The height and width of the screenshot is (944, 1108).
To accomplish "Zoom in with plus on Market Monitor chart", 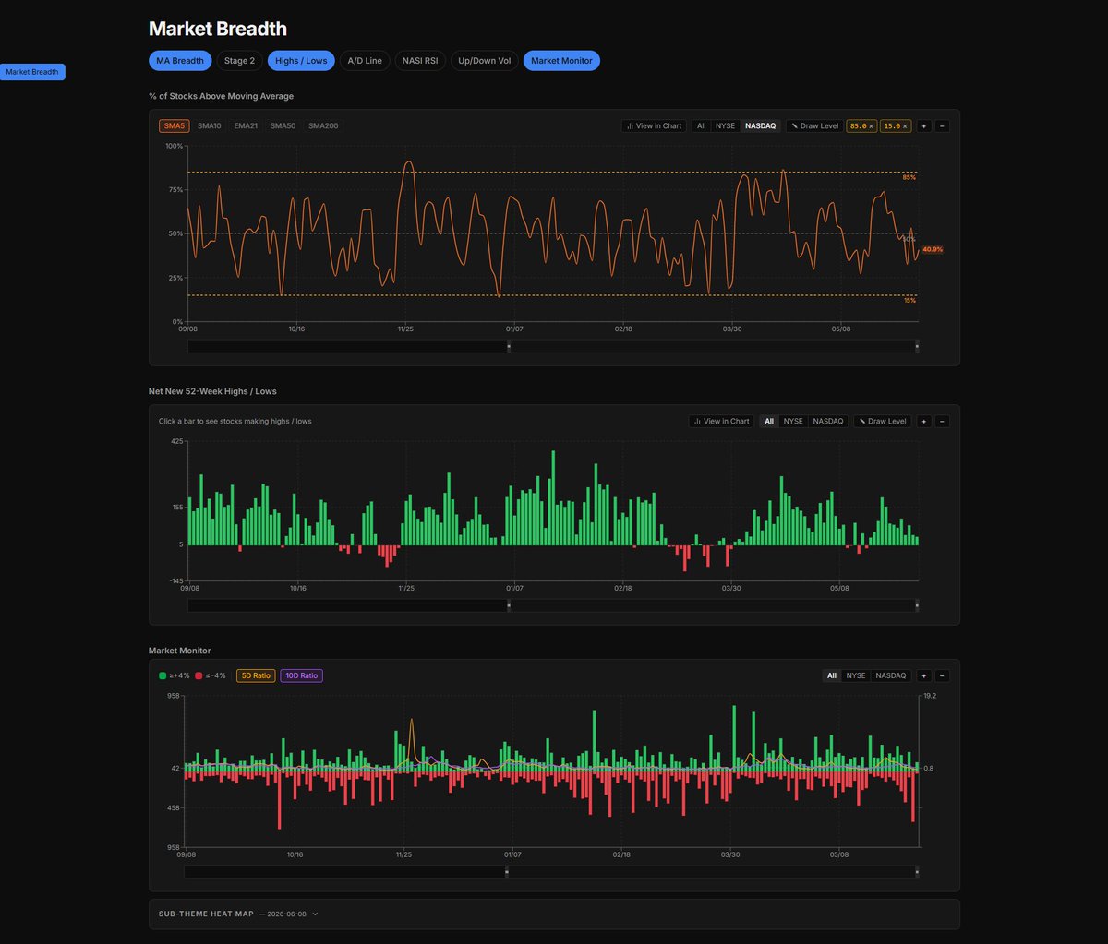I will [x=924, y=675].
